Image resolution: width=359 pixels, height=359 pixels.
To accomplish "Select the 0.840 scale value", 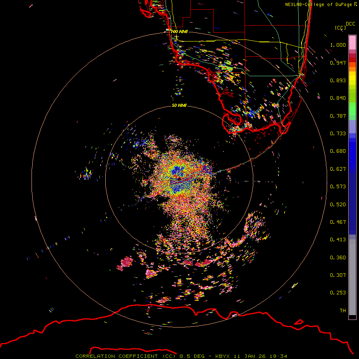I will [x=338, y=98].
